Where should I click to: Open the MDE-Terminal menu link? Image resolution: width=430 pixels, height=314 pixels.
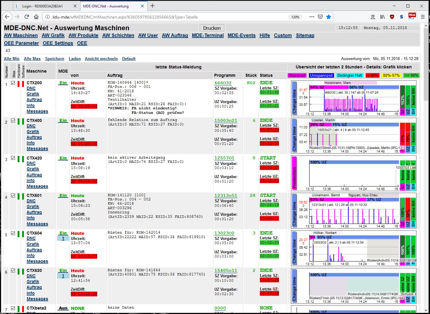(208, 35)
